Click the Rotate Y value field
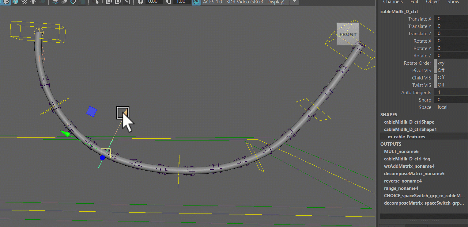The image size is (468, 227). tap(451, 48)
